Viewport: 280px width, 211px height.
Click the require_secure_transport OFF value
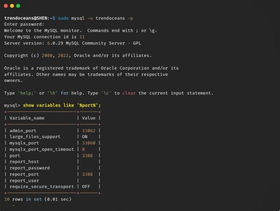86,187
